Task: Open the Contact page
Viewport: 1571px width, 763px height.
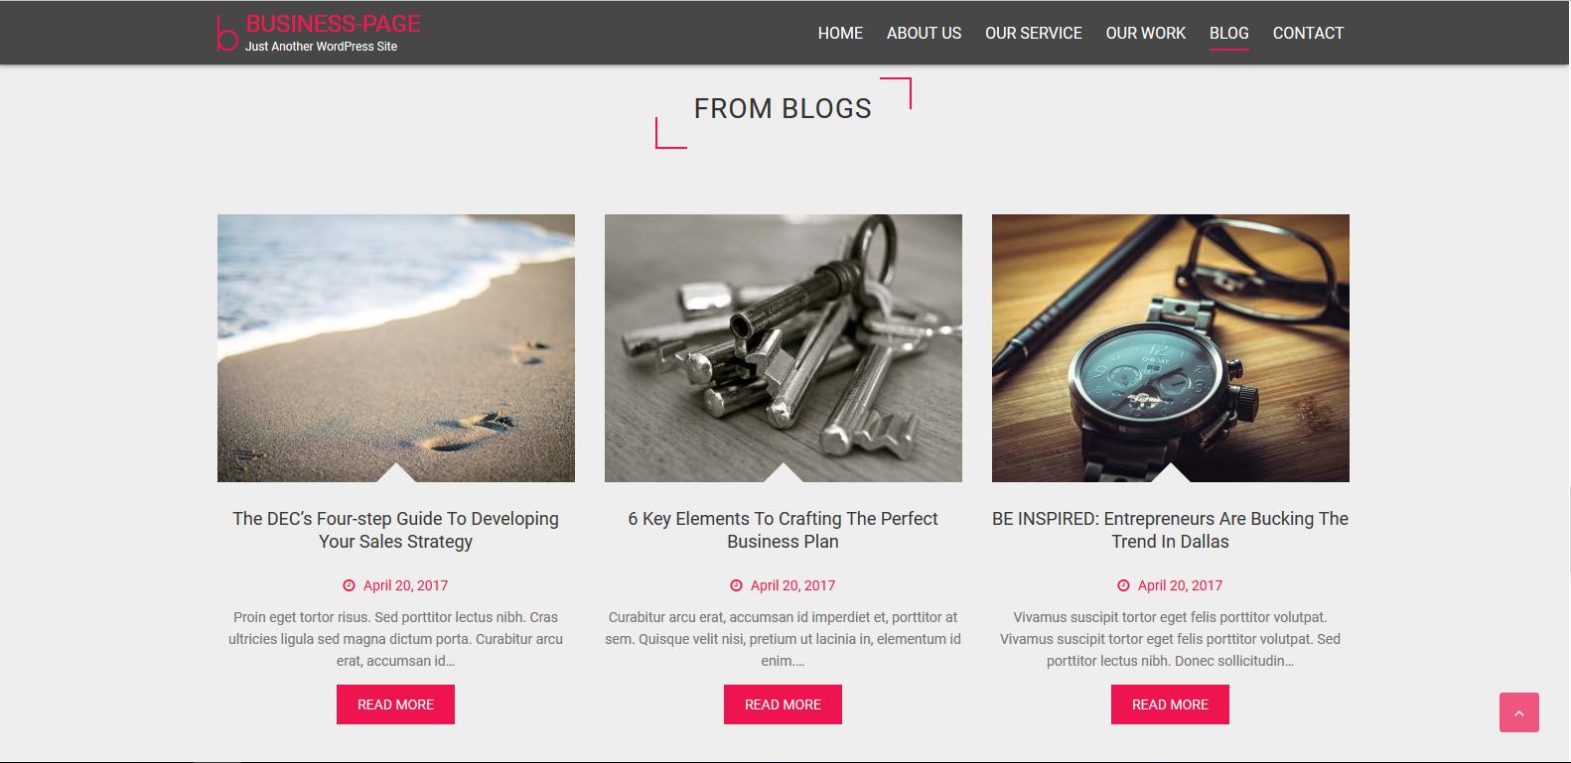Action: click(1308, 33)
